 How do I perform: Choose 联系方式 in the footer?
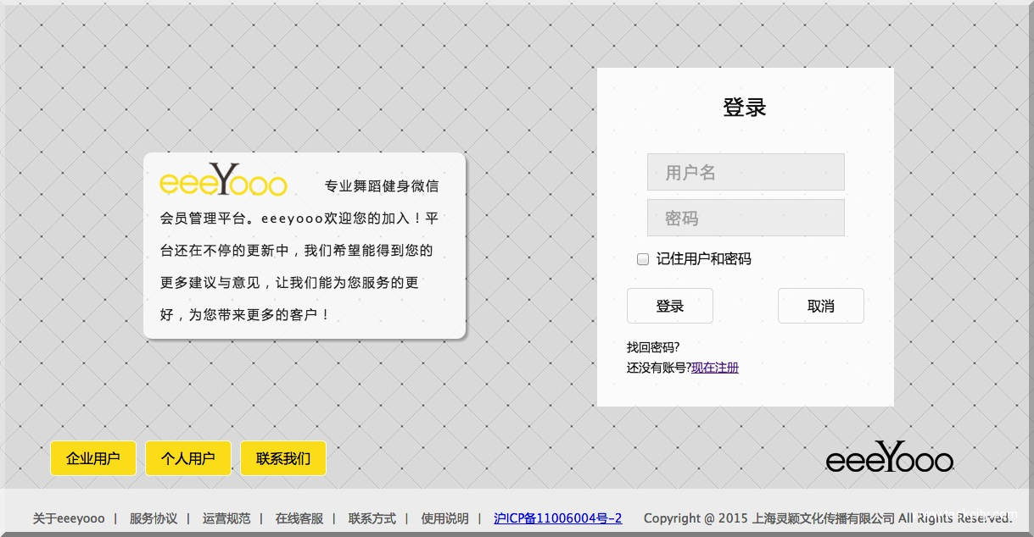click(x=372, y=518)
